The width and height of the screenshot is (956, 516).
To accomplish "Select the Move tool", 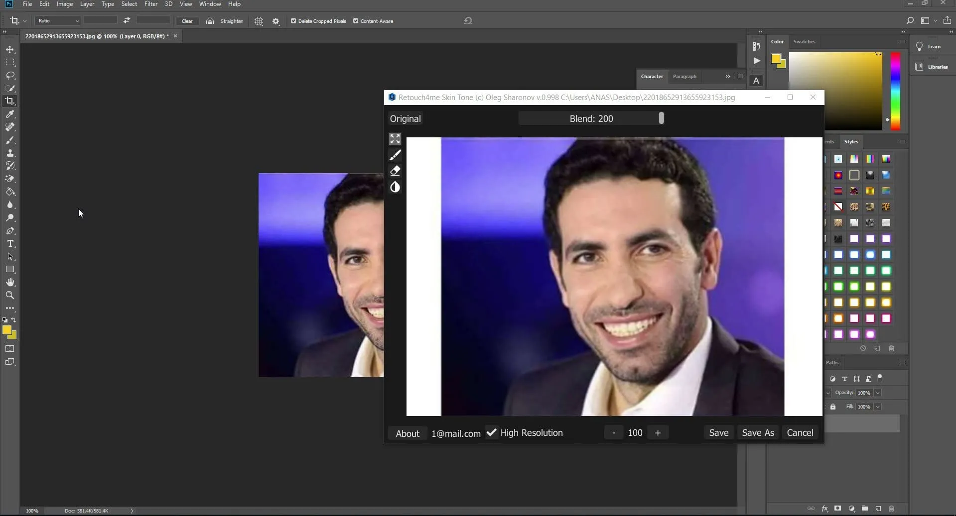I will pos(10,49).
